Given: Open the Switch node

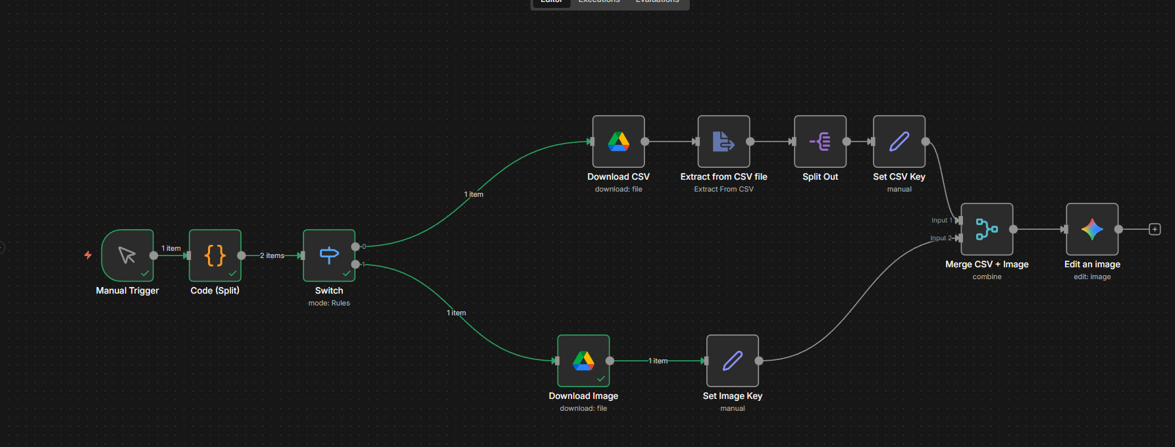Looking at the screenshot, I should pos(329,255).
